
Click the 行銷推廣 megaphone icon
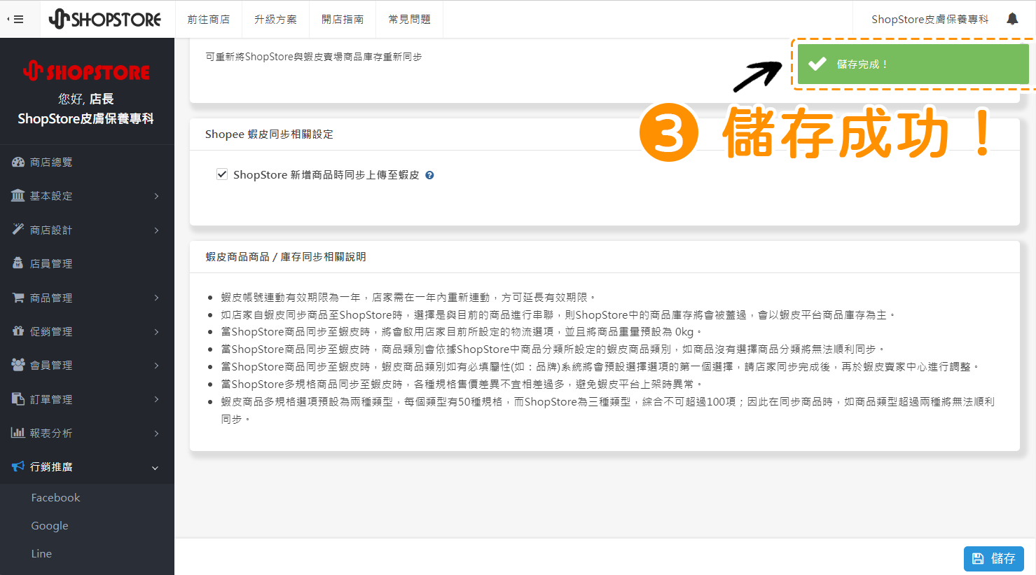click(x=18, y=466)
